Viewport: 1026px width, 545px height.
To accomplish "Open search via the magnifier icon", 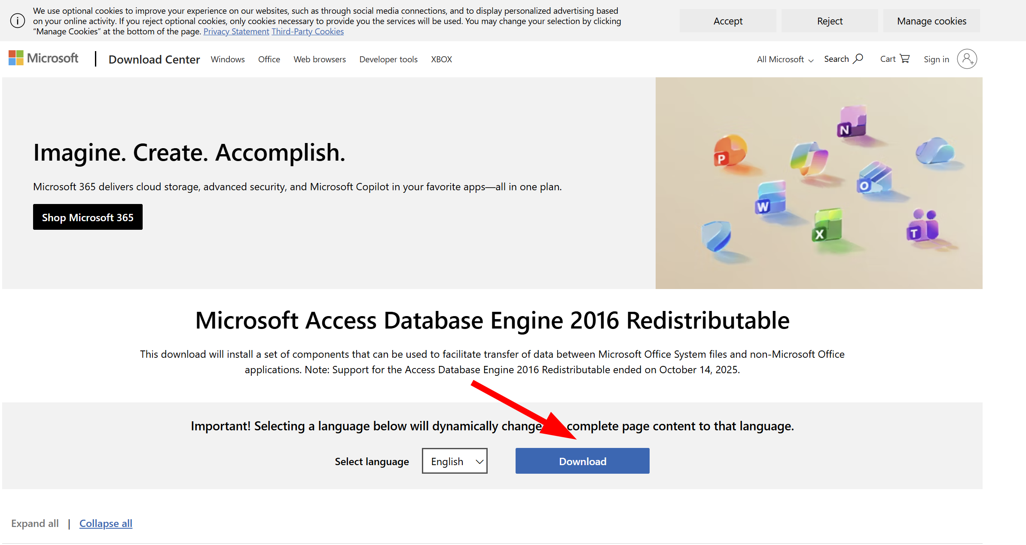I will coord(858,59).
